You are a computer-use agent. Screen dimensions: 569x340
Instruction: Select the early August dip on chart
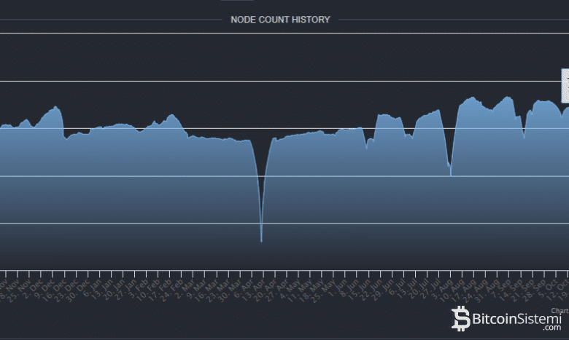tap(451, 174)
